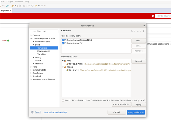Click the Help question mark icon
171x120 pixels.
coord(33,112)
